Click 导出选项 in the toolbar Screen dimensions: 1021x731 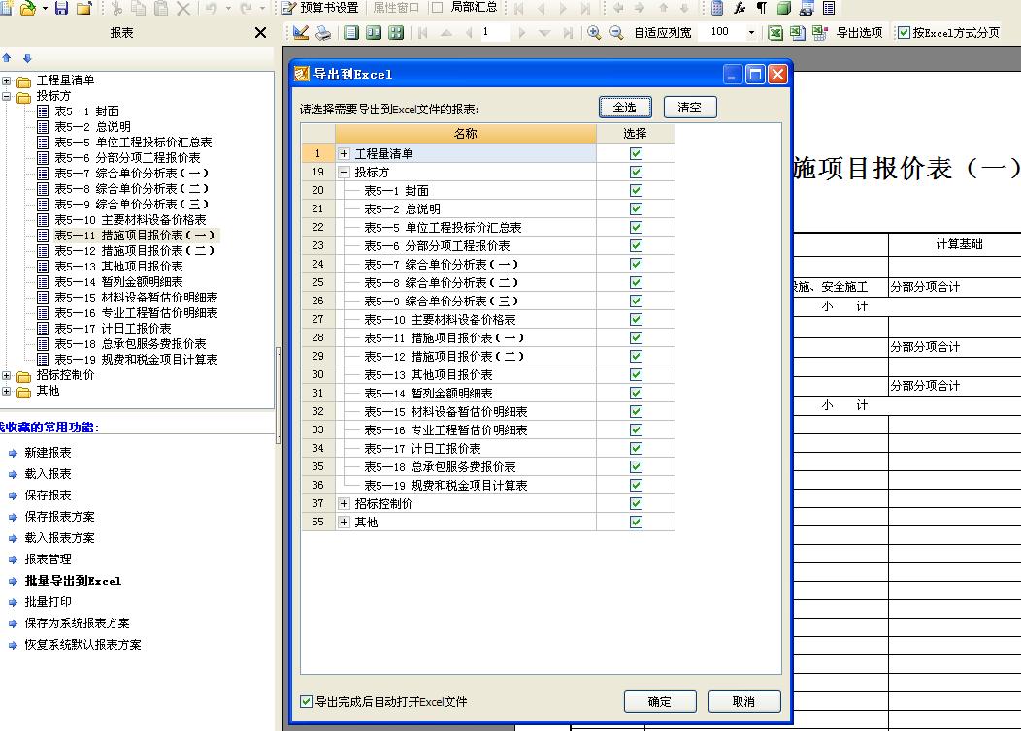point(860,33)
